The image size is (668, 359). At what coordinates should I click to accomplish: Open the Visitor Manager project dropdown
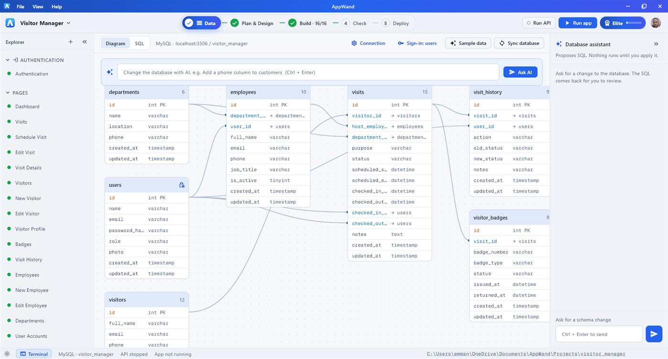point(45,23)
